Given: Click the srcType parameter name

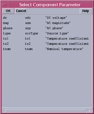Looking at the screenshot, I should [x=32, y=34].
